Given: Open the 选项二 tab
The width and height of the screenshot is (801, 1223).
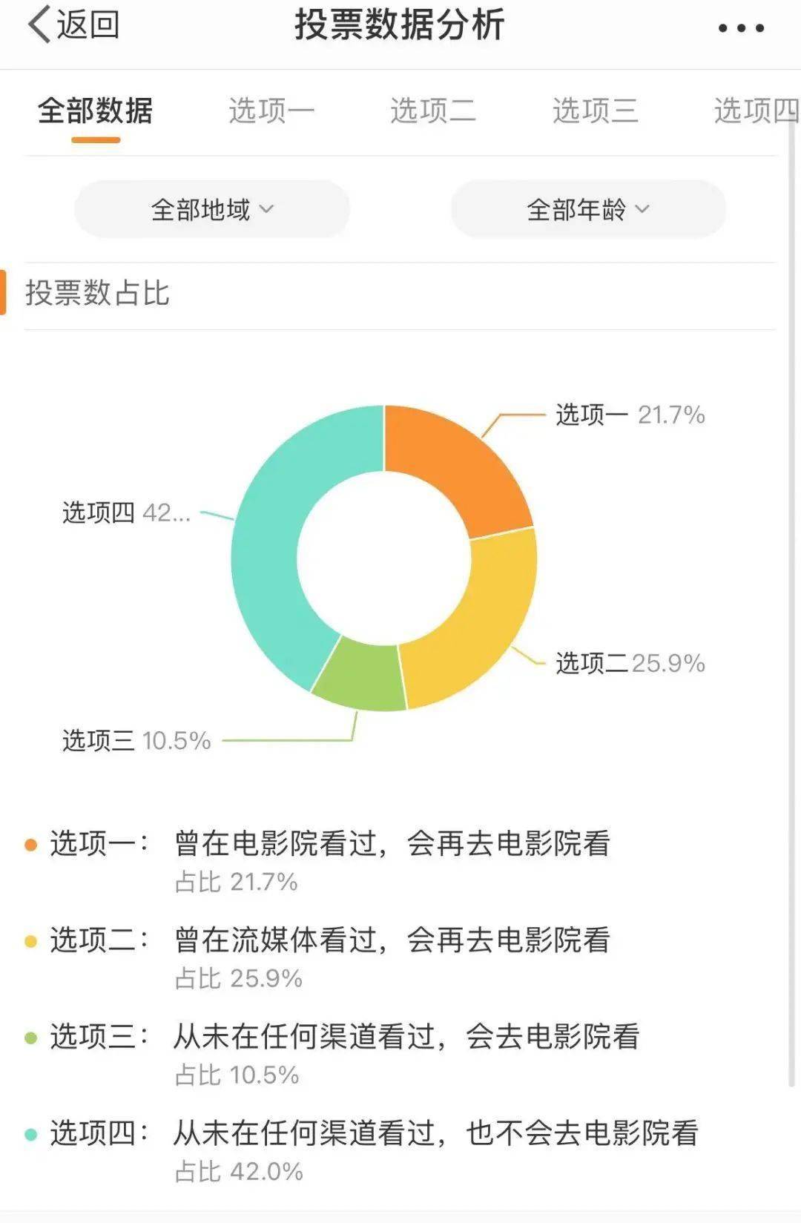Looking at the screenshot, I should [x=433, y=111].
